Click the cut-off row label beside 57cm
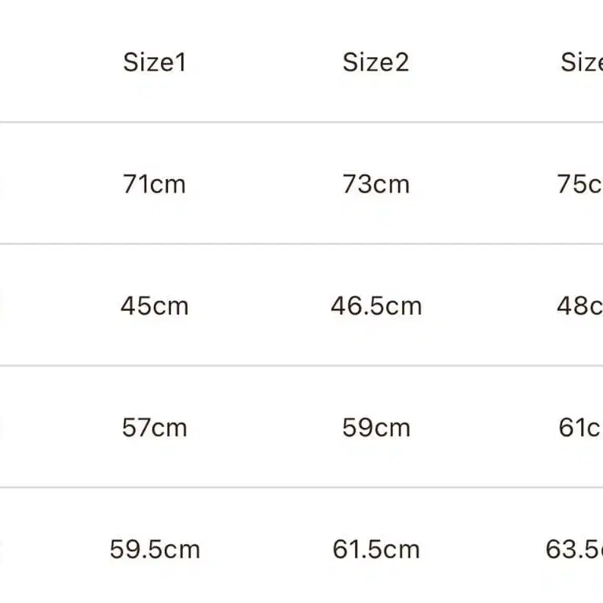 click(x=2, y=427)
